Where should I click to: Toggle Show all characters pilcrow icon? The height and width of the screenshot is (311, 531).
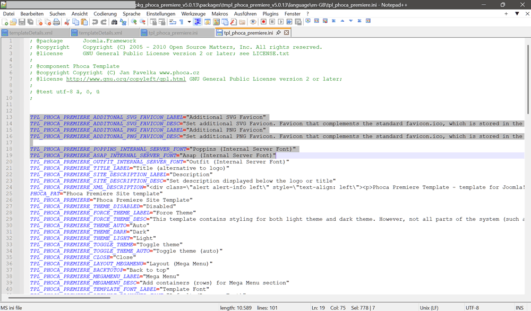(x=181, y=22)
